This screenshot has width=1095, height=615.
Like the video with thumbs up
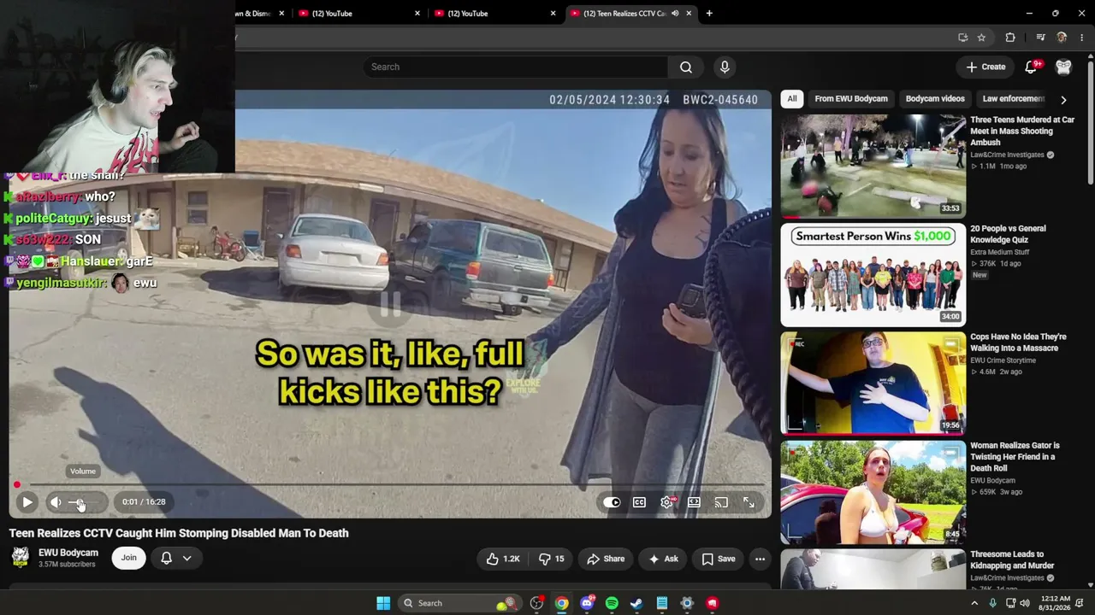click(x=503, y=559)
